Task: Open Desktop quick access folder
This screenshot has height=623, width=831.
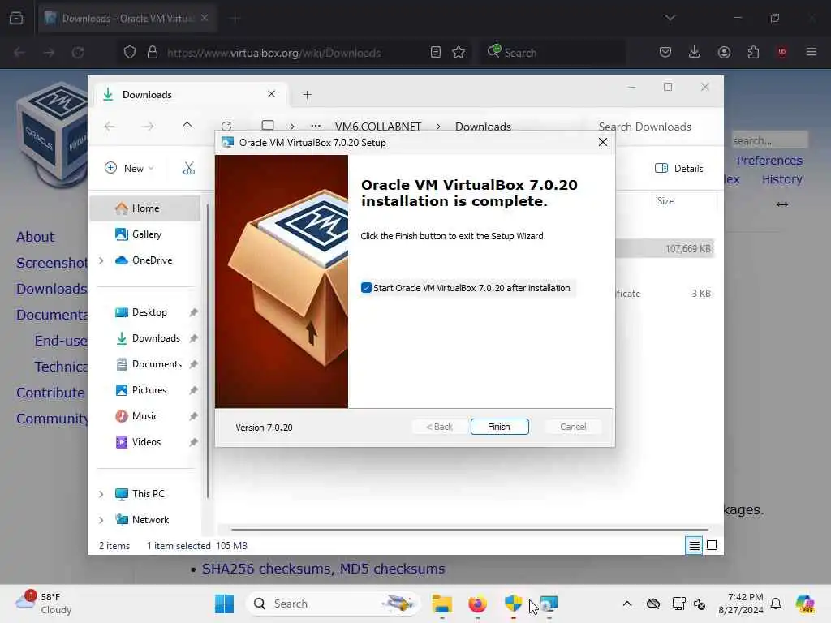Action: pos(149,312)
